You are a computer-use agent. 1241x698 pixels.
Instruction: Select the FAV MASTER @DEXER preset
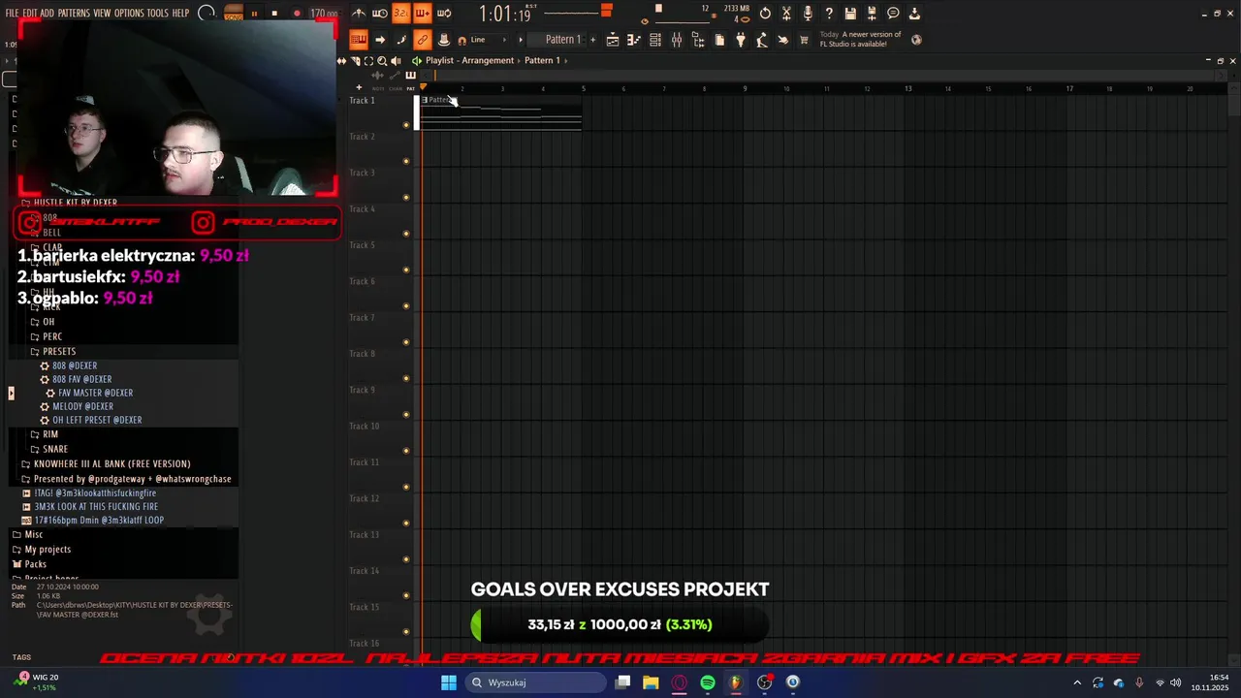[95, 393]
